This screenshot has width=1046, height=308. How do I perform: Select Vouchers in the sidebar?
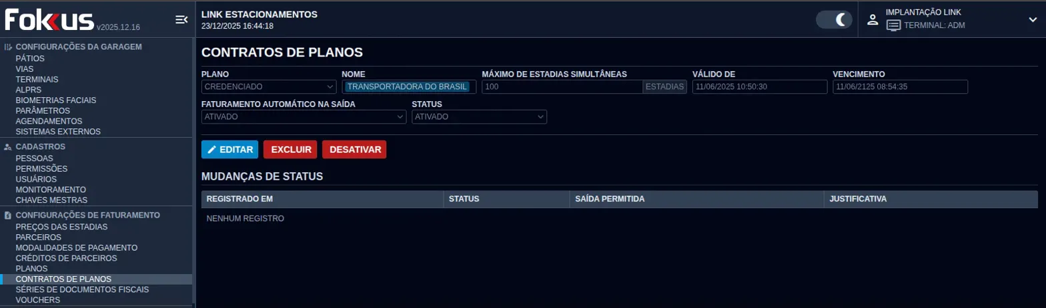37,300
